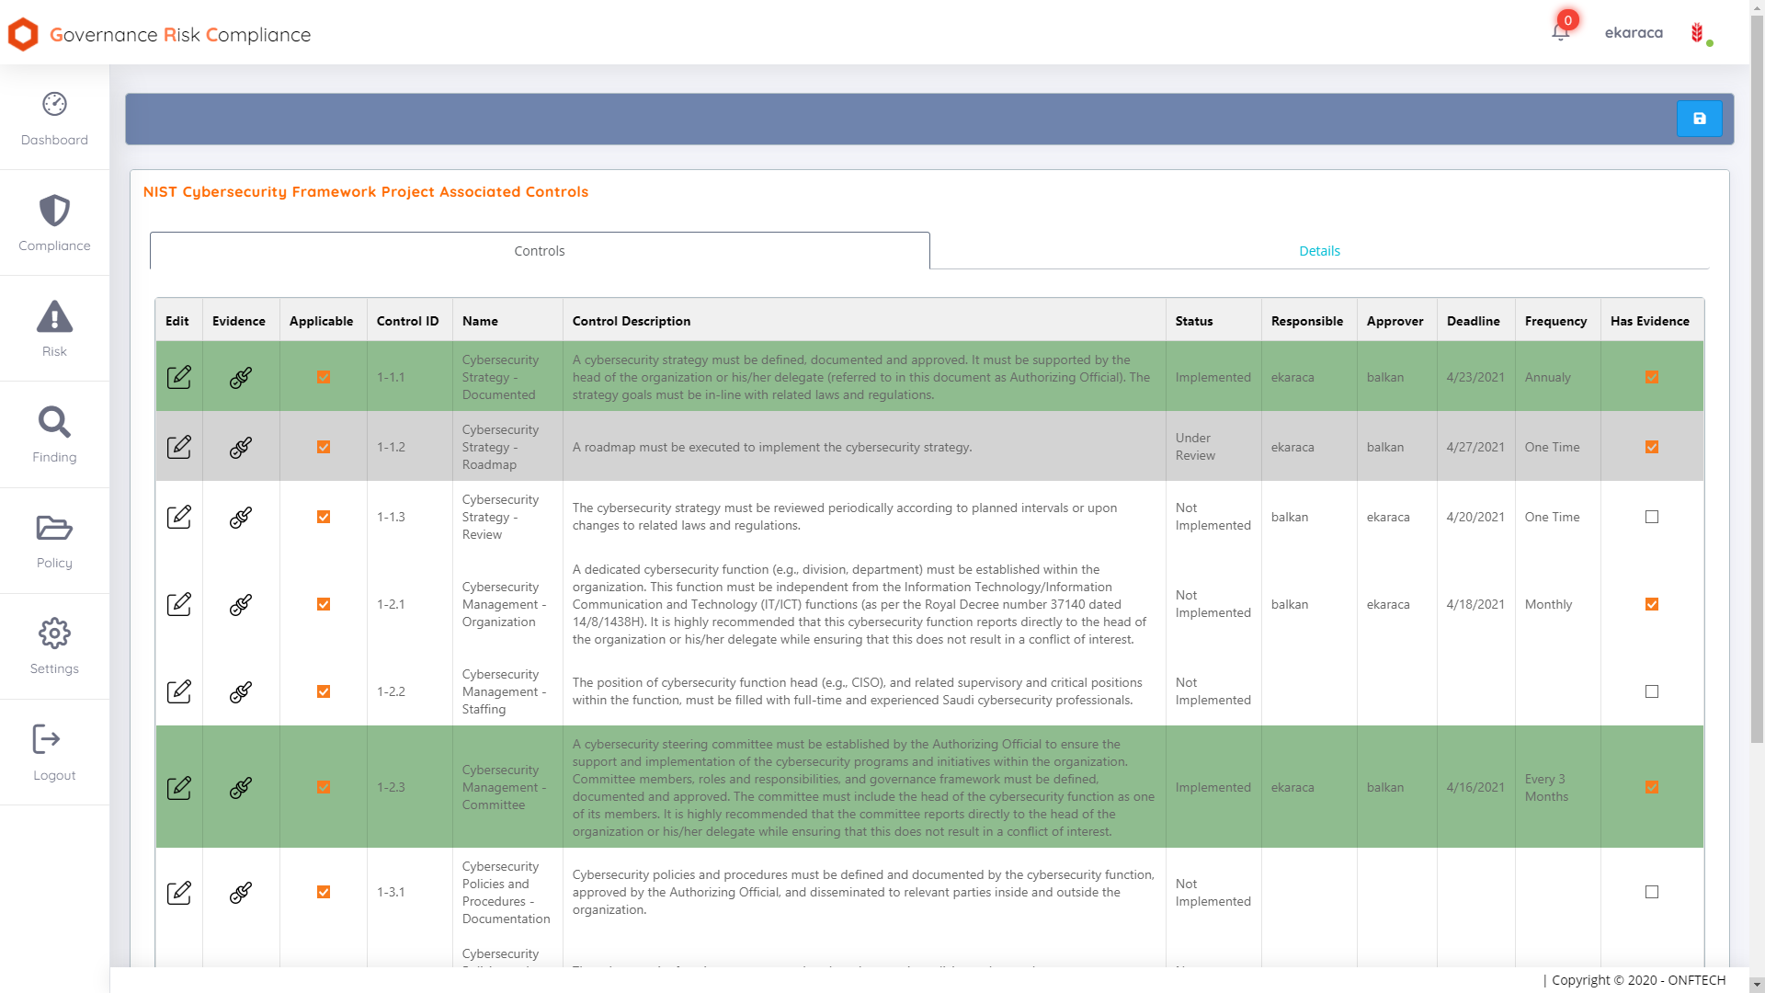1765x993 pixels.
Task: Toggle Has Evidence for control 1-2.1
Action: click(x=1652, y=604)
